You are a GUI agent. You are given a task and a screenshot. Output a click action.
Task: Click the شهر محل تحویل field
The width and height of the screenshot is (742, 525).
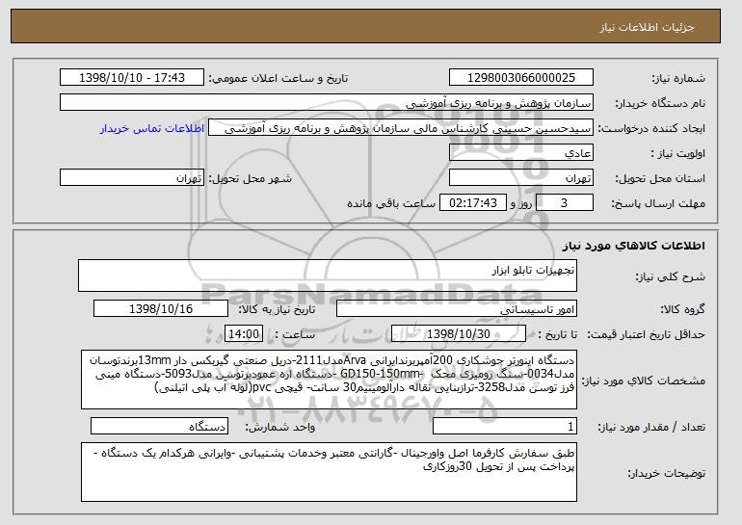pos(132,178)
